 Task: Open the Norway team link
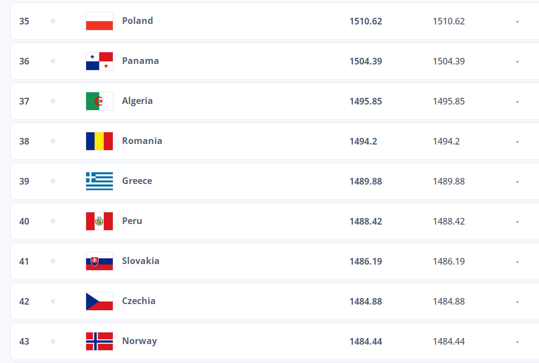[x=139, y=341]
